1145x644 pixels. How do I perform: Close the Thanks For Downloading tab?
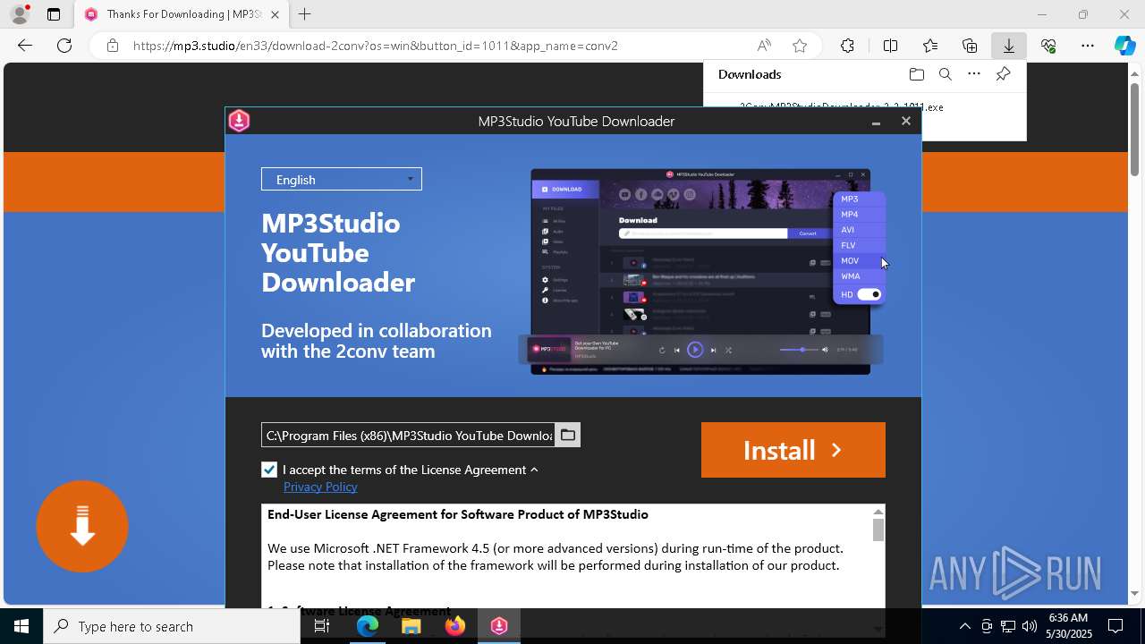(275, 14)
